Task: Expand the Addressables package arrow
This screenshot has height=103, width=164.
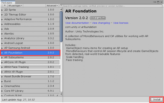Action: 2,24
